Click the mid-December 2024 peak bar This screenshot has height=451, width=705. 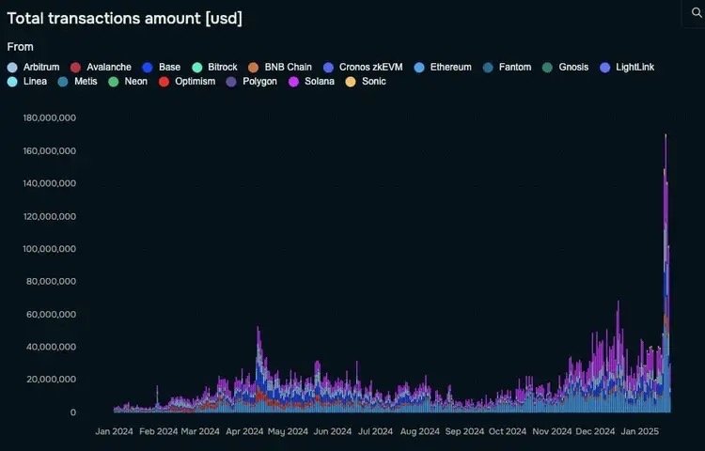pyautogui.click(x=618, y=357)
